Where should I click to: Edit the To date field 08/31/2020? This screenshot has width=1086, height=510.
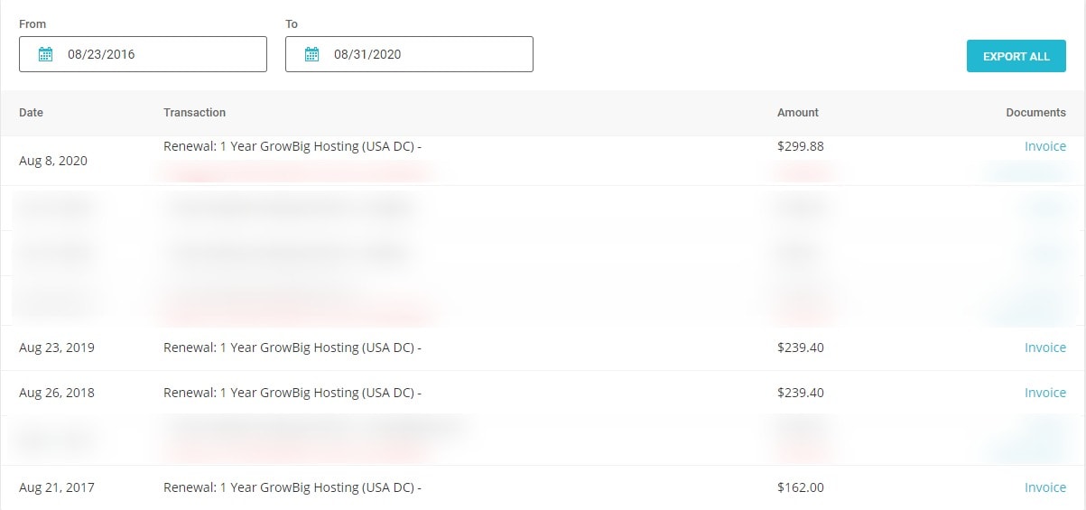(x=409, y=54)
